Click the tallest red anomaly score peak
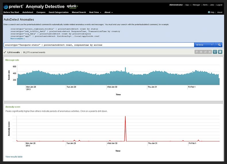Screen dimensions: 227x164 click(x=125, y=128)
